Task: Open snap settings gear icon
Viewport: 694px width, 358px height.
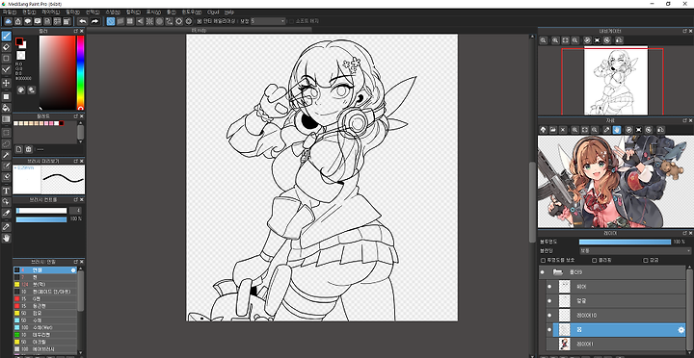Action: point(189,21)
